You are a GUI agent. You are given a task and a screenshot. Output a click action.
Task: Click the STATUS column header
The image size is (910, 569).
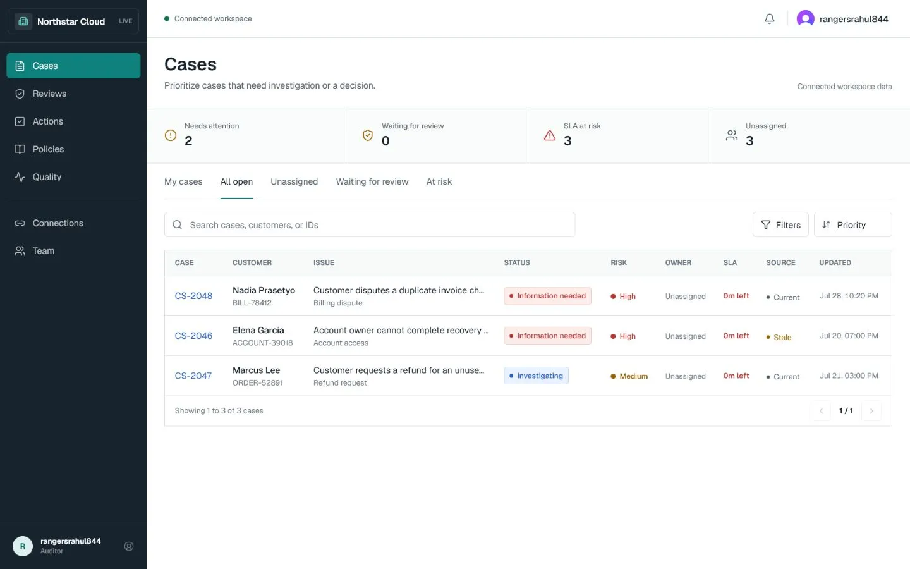(x=517, y=262)
